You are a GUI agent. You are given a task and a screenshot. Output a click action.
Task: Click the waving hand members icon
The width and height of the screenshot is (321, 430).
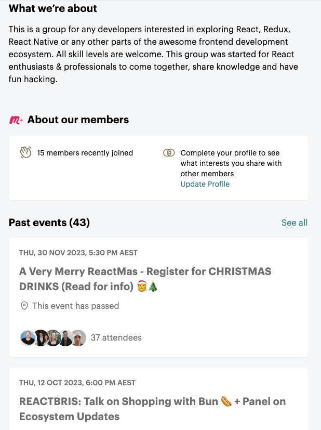[26, 152]
